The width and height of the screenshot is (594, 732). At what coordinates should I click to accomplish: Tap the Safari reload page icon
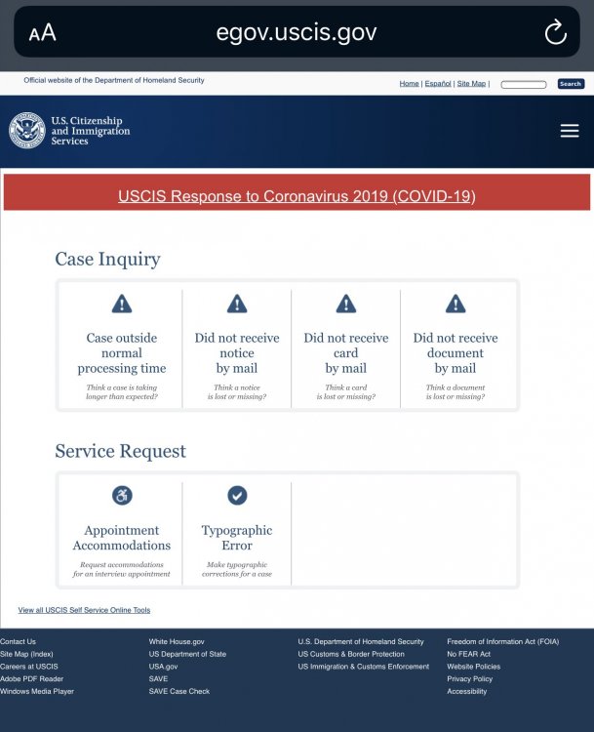pyautogui.click(x=555, y=32)
